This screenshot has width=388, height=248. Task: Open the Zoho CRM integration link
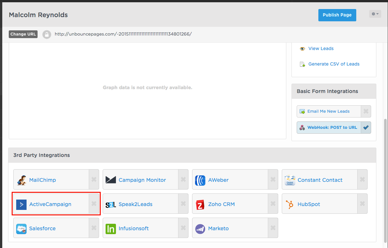[x=222, y=204]
